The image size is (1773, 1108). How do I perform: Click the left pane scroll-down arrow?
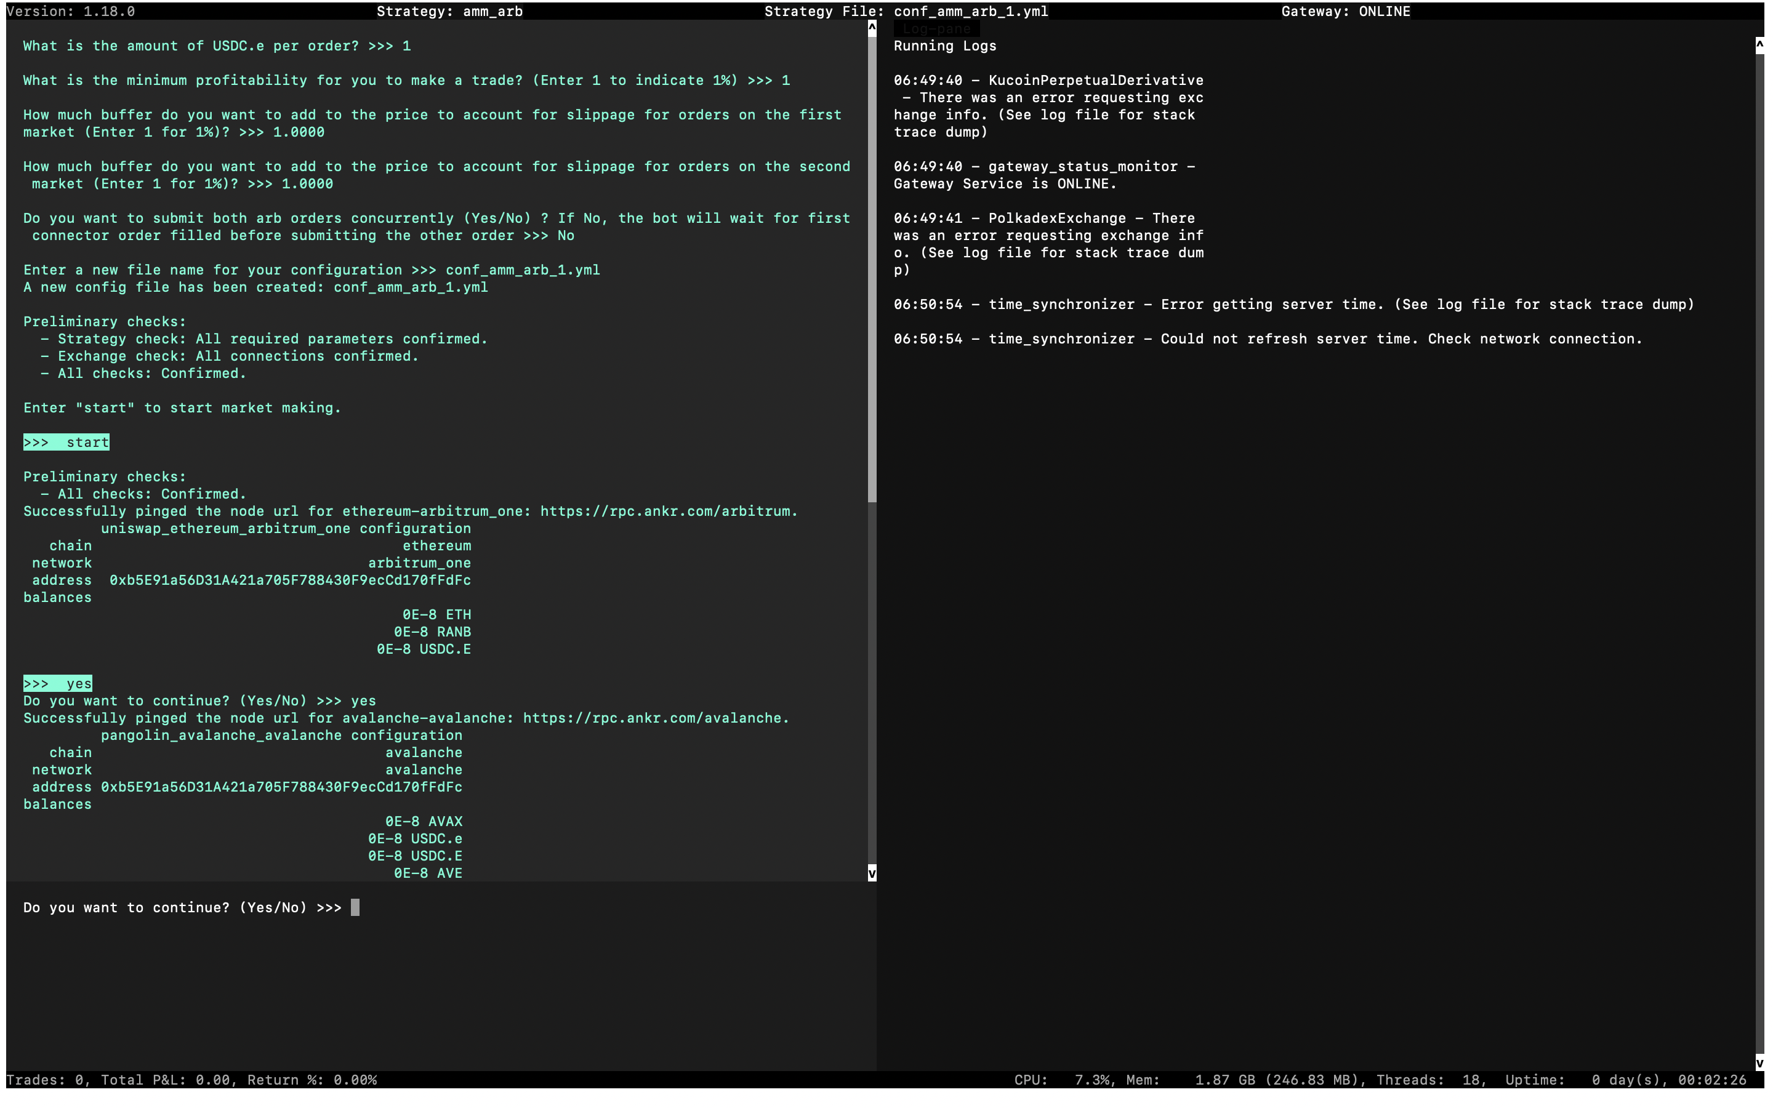871,872
